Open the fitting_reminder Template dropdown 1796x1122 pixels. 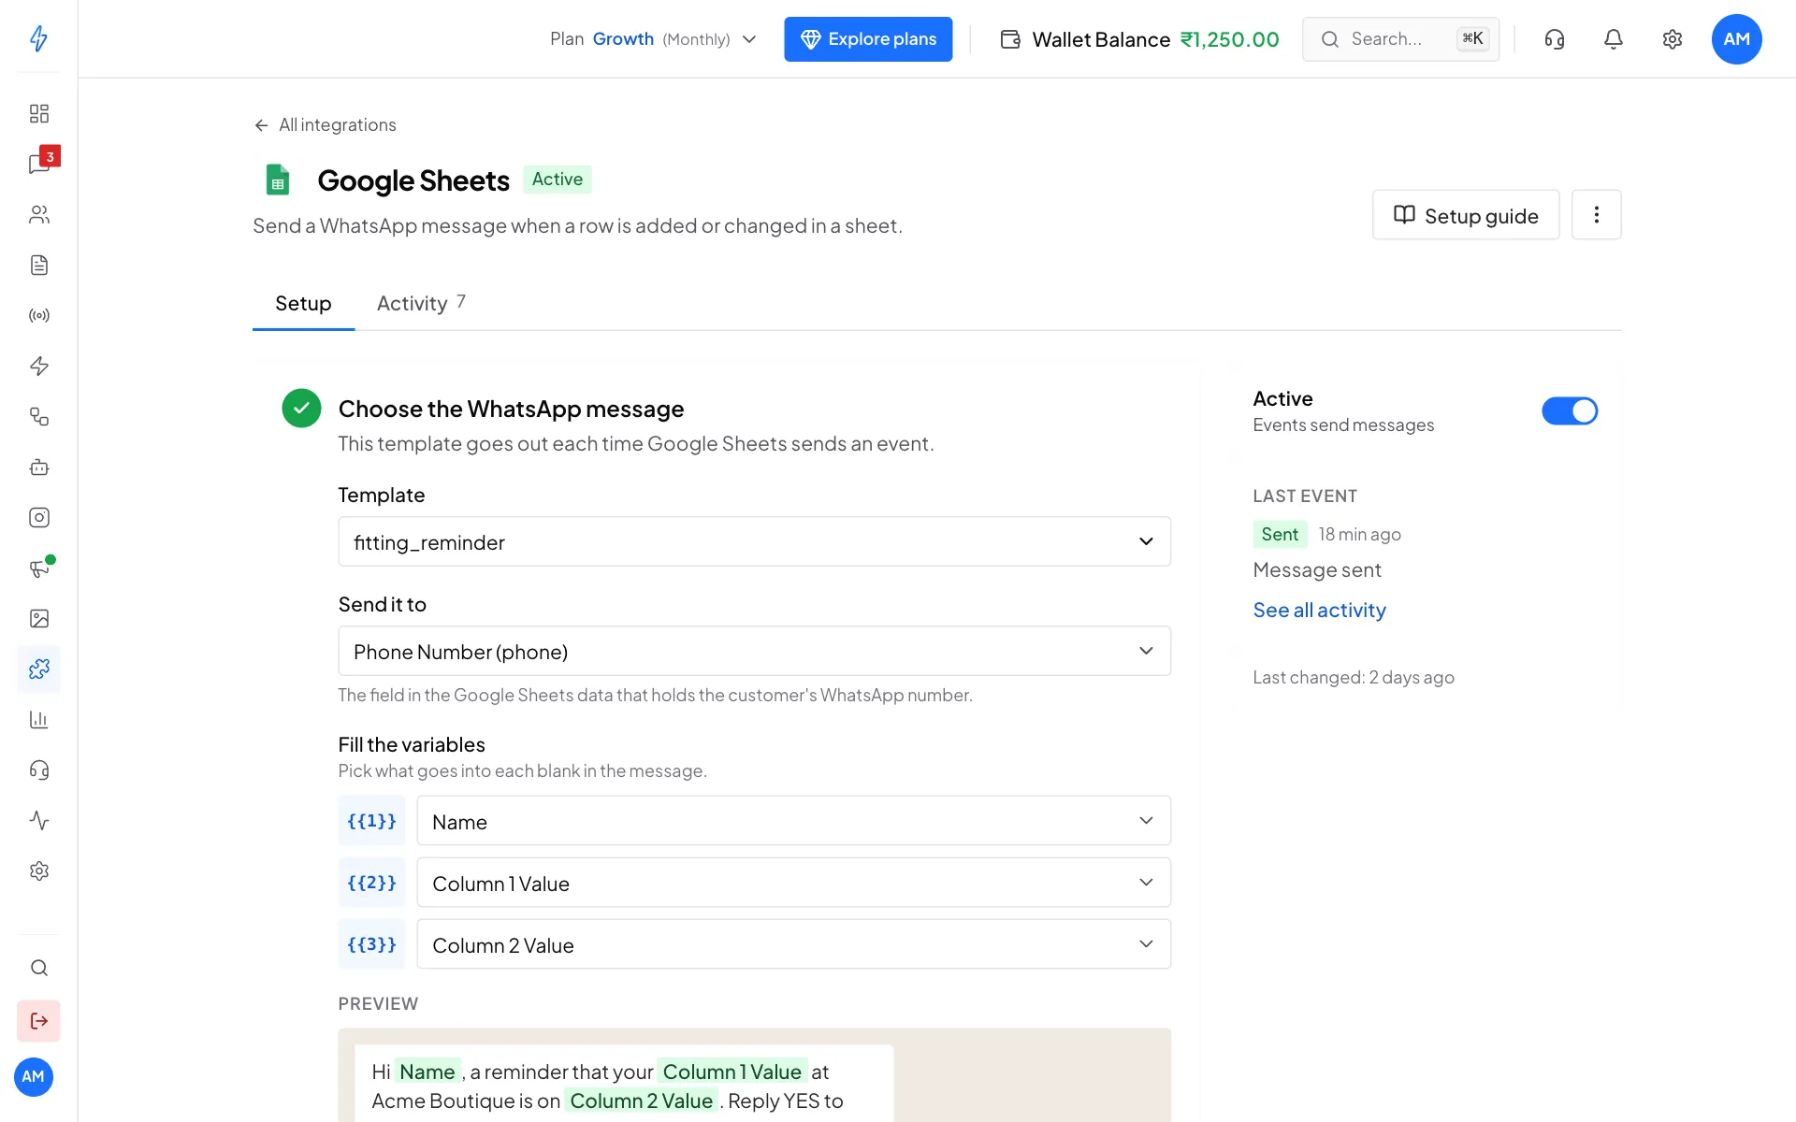click(754, 541)
